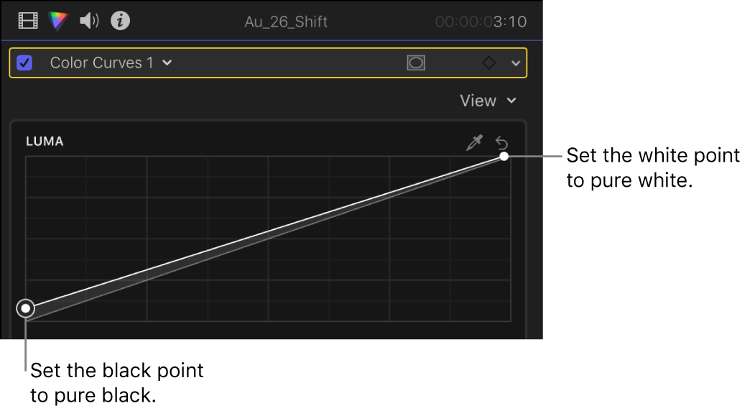755x411 pixels.
Task: Select the white point on Luma curve
Action: pos(504,156)
